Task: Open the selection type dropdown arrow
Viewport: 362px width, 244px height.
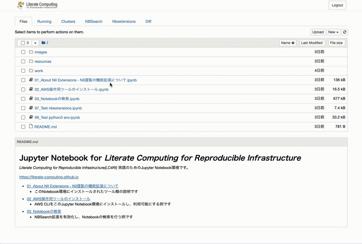Action: (x=35, y=43)
